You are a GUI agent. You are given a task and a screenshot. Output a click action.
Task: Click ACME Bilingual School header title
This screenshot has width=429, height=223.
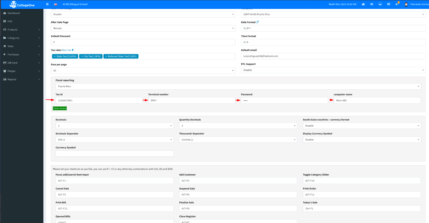coord(75,4)
